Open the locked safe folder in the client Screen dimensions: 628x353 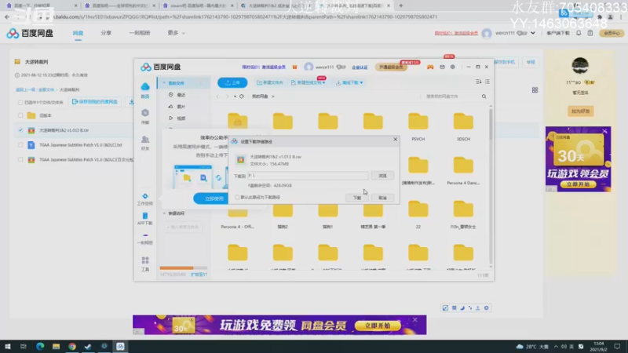click(238, 122)
